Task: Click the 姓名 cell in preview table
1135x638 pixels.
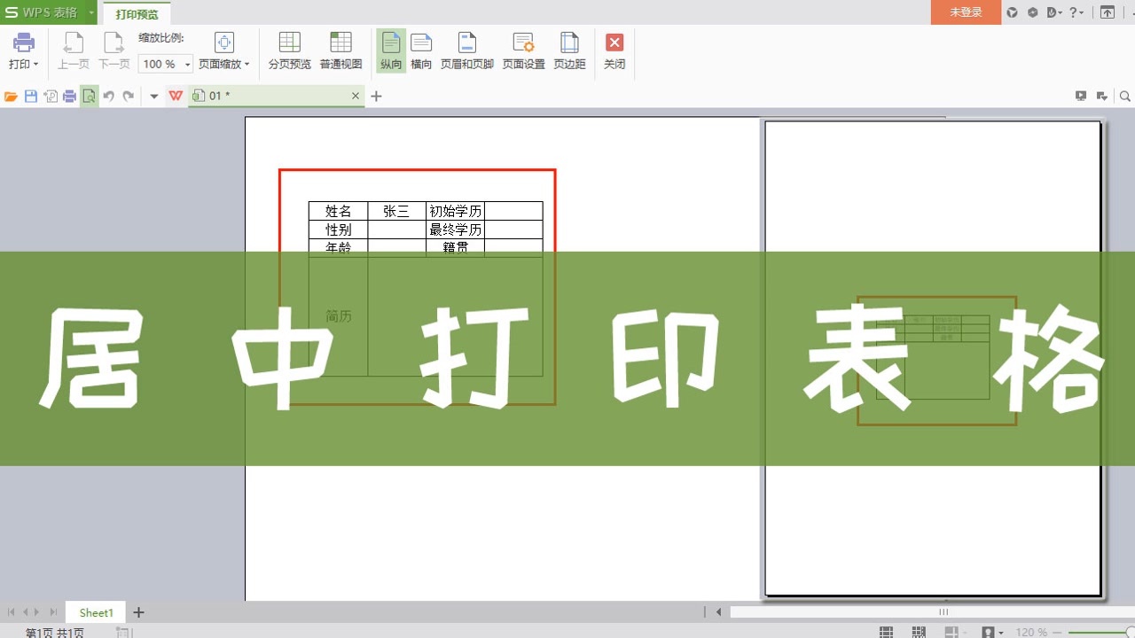Action: pos(339,211)
